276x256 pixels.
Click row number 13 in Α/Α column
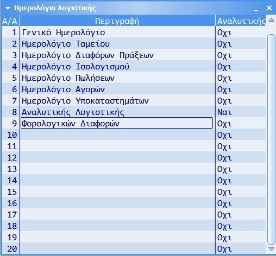click(x=12, y=169)
